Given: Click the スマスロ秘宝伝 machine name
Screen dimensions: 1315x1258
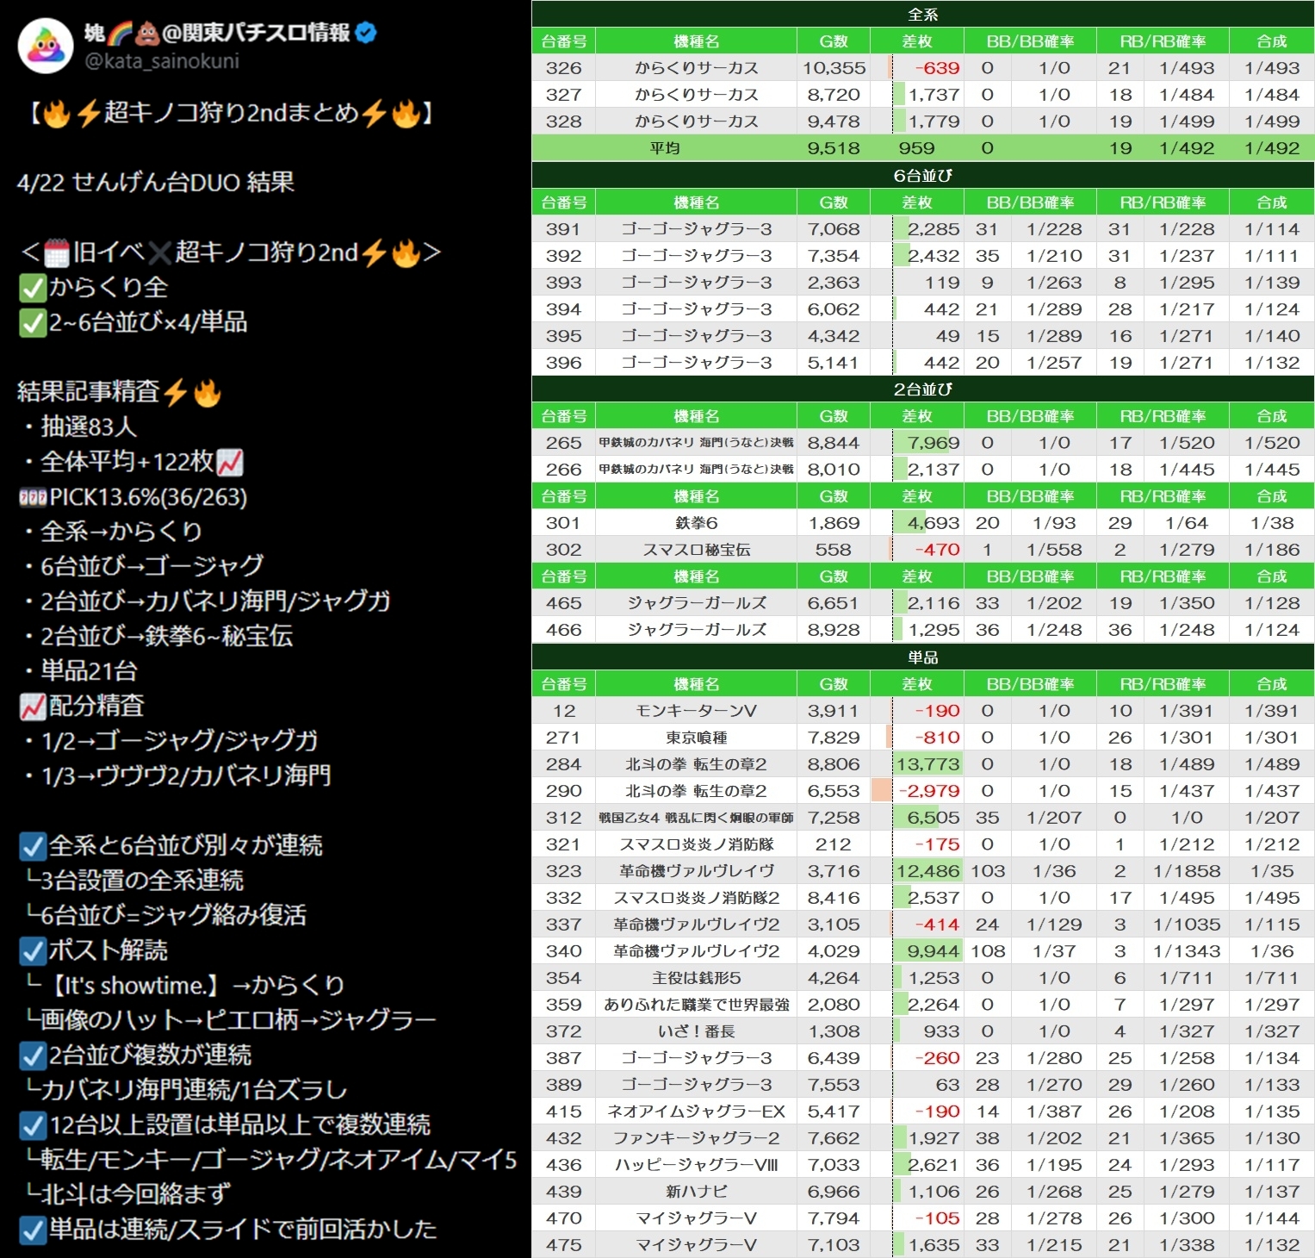Looking at the screenshot, I should (697, 550).
